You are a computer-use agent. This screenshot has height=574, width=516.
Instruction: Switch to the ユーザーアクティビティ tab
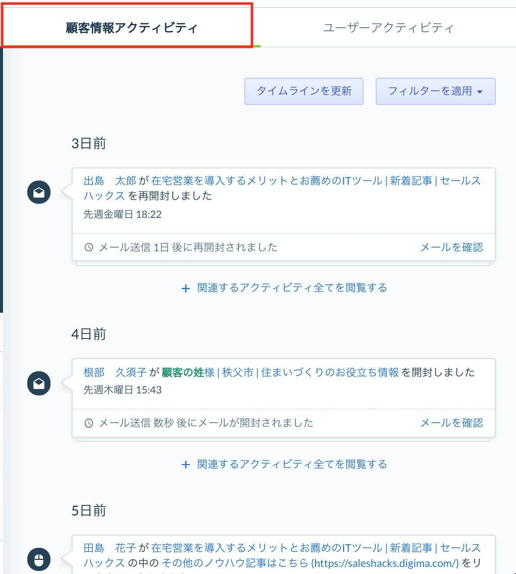click(x=388, y=27)
